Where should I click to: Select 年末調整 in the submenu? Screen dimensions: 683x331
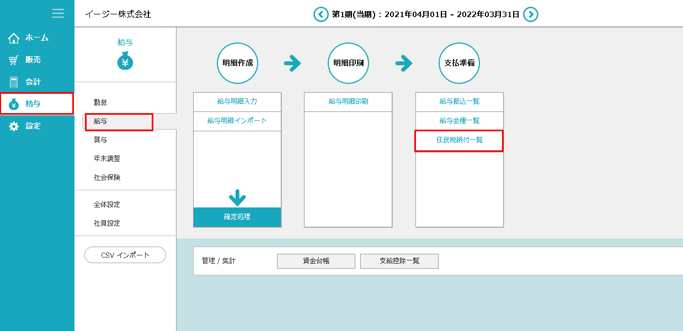(107, 158)
